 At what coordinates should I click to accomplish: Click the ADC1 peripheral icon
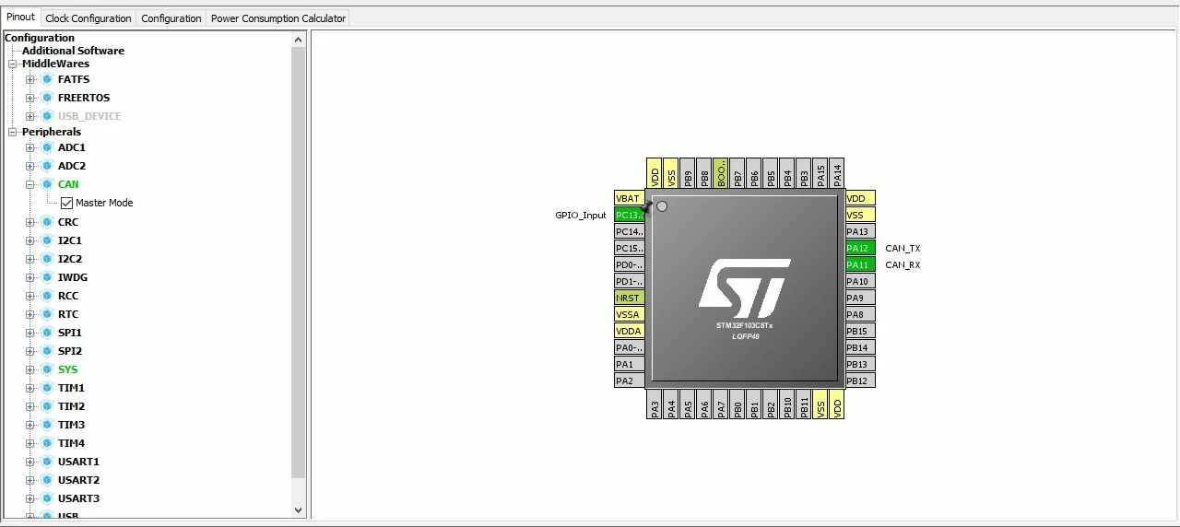point(46,147)
